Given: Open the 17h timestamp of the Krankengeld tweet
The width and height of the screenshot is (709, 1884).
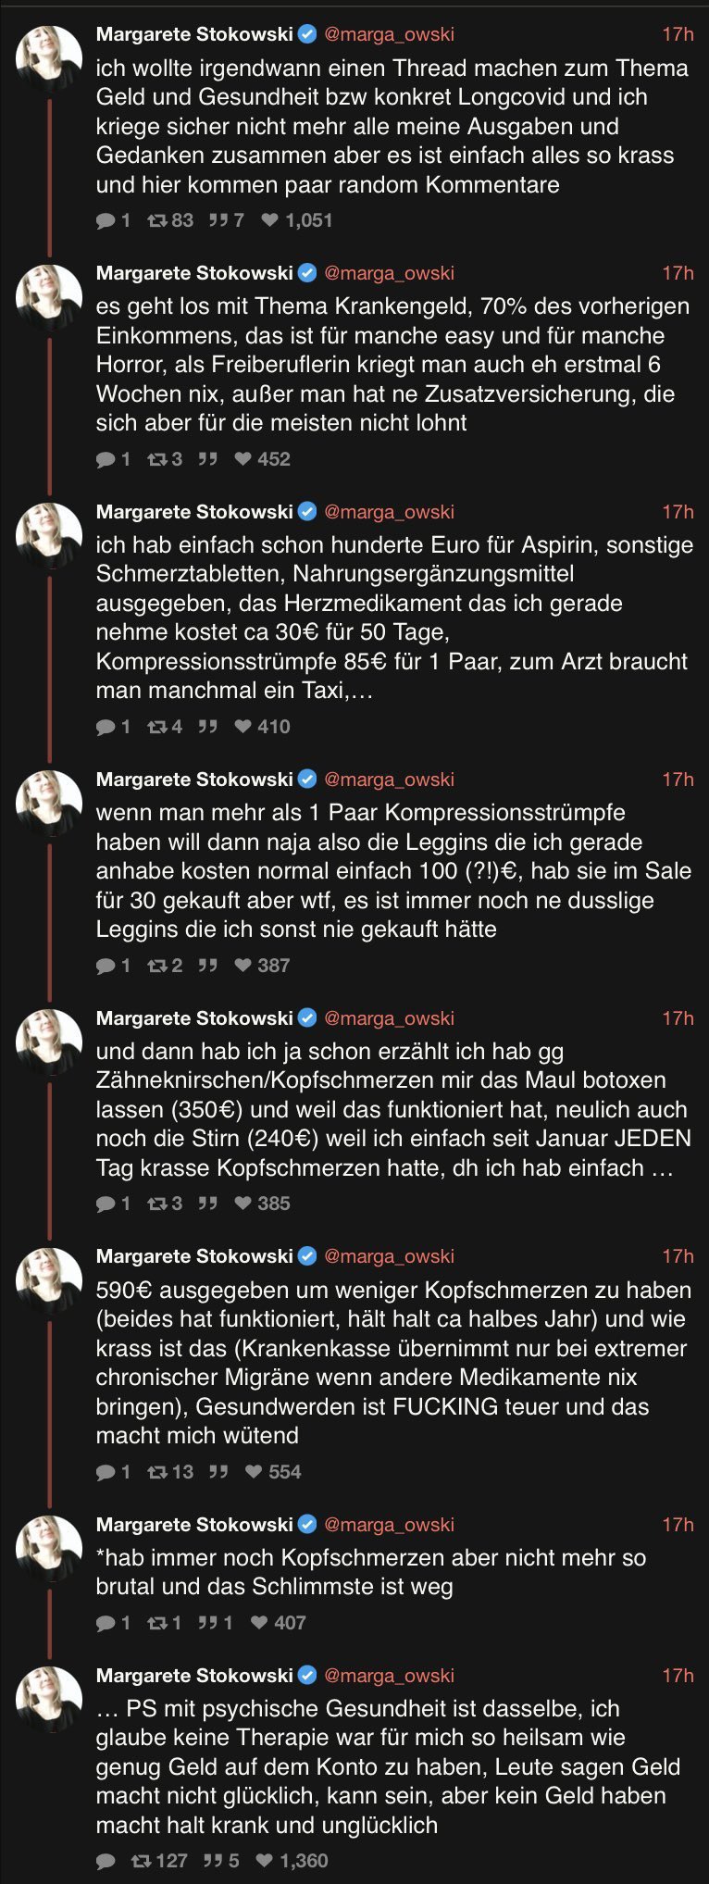Looking at the screenshot, I should click(x=678, y=273).
